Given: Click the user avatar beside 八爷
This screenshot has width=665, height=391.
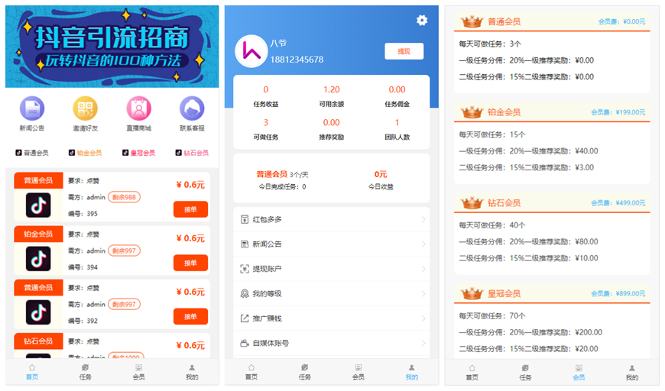Looking at the screenshot, I should (x=251, y=50).
